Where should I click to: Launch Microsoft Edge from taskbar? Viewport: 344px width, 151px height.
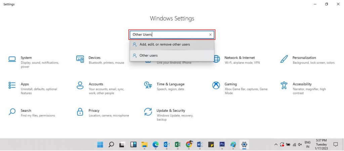pos(155,144)
